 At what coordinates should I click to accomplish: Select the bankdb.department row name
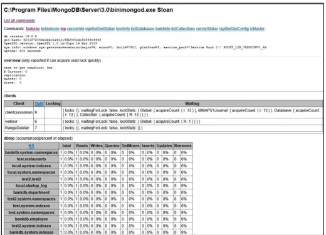pyautogui.click(x=31, y=192)
